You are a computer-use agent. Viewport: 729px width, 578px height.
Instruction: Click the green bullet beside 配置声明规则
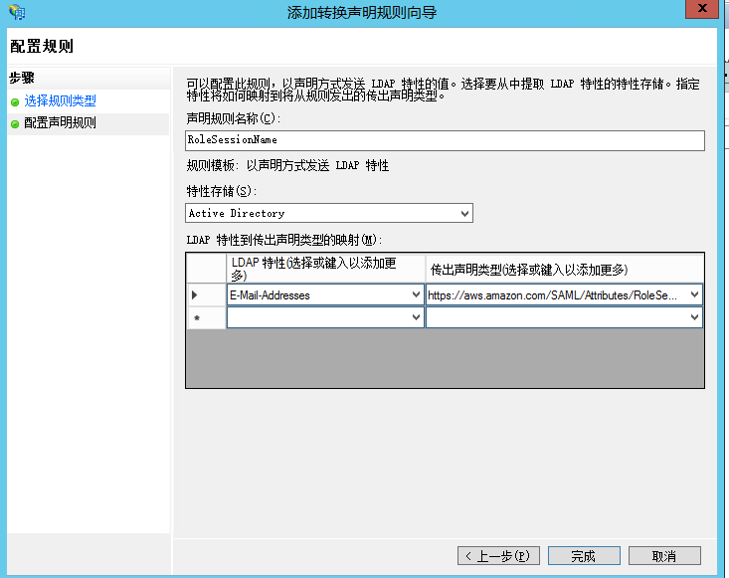pos(15,123)
